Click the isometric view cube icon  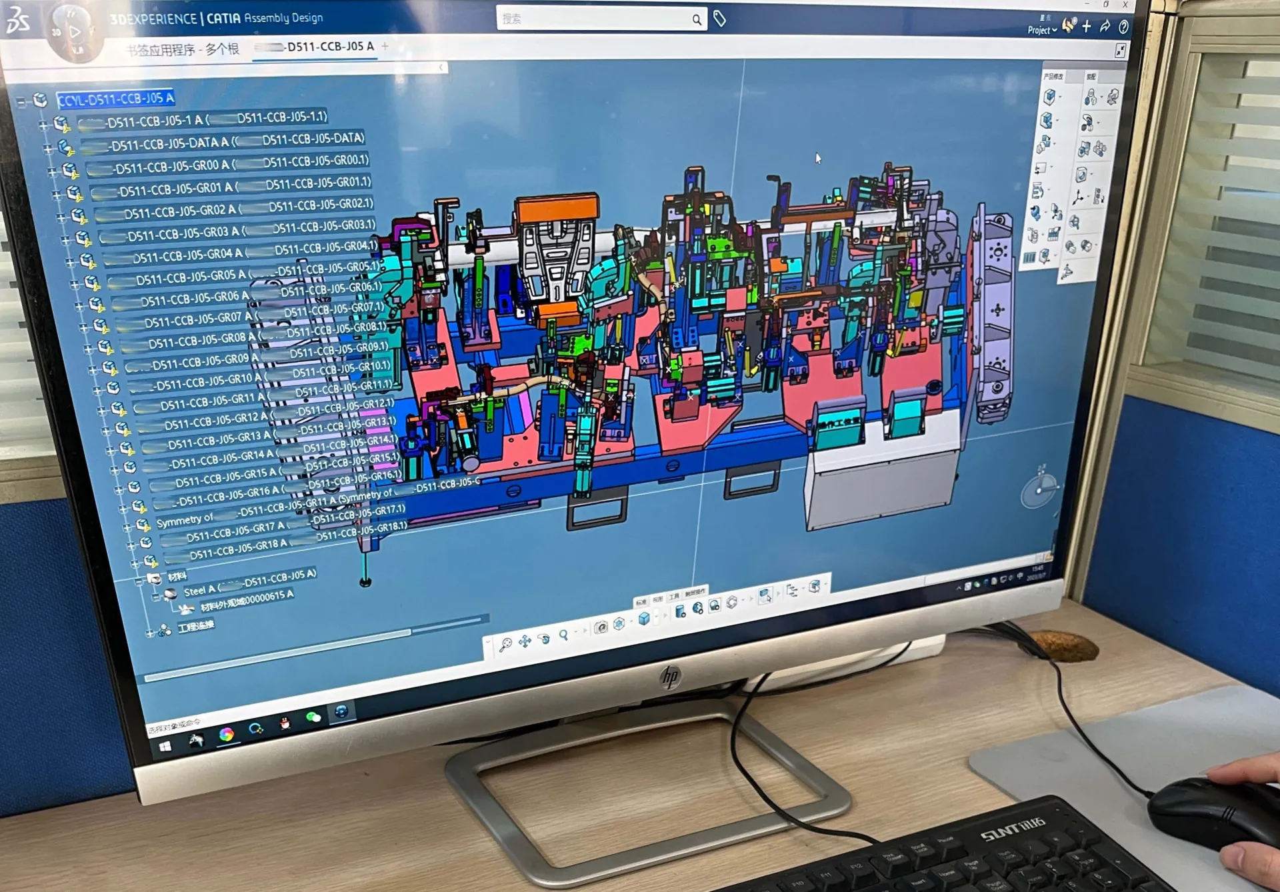click(618, 623)
